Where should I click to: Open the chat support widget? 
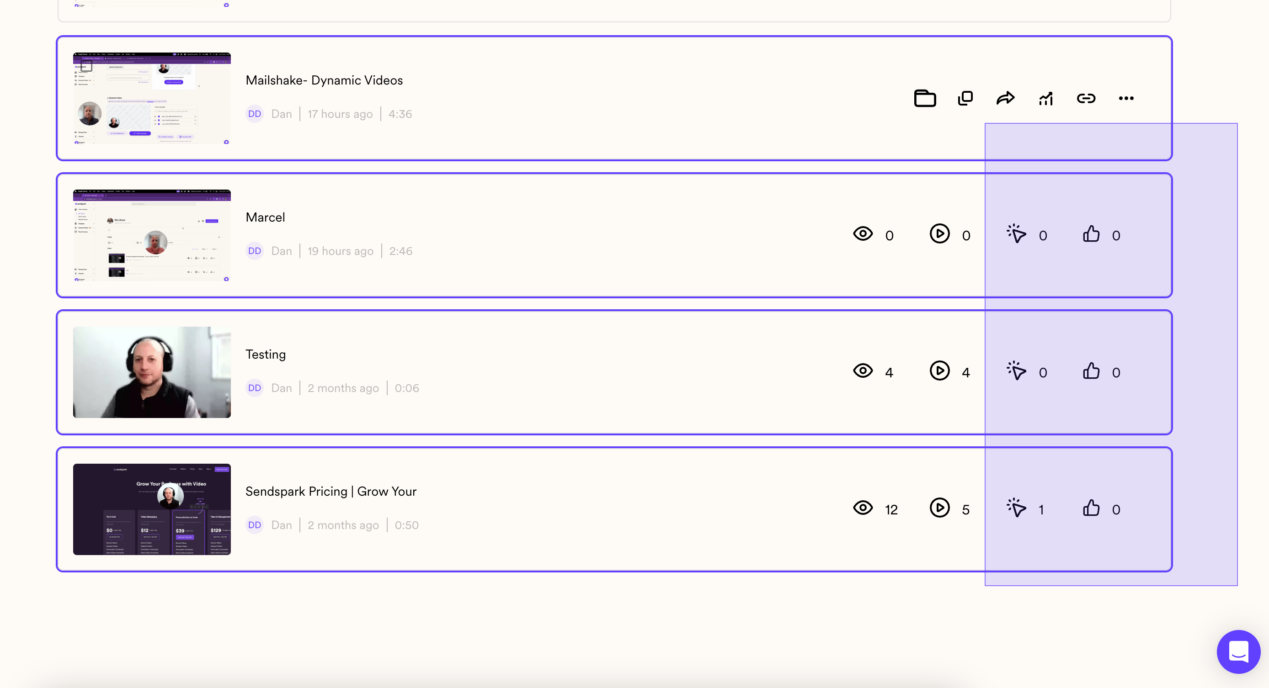coord(1238,651)
